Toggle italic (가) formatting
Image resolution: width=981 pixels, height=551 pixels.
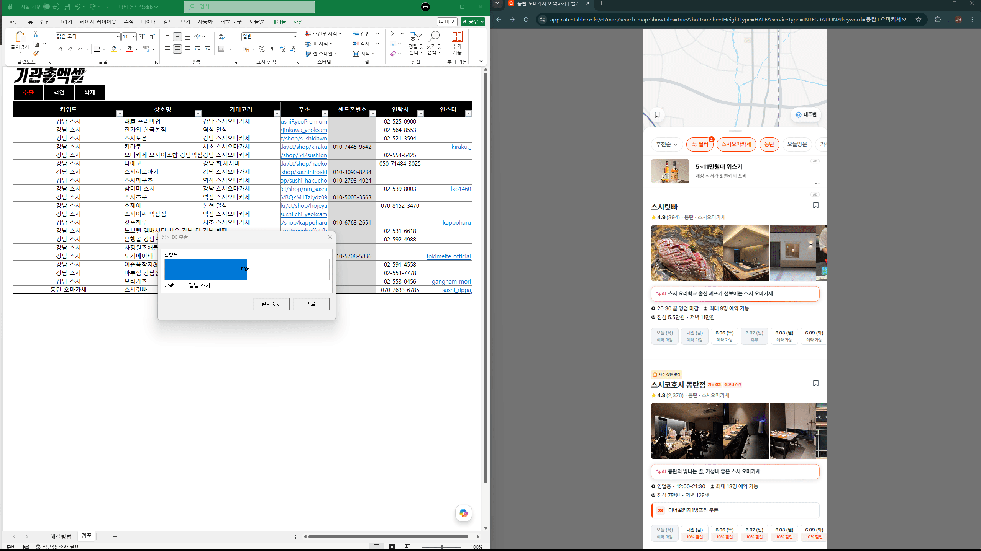click(70, 49)
